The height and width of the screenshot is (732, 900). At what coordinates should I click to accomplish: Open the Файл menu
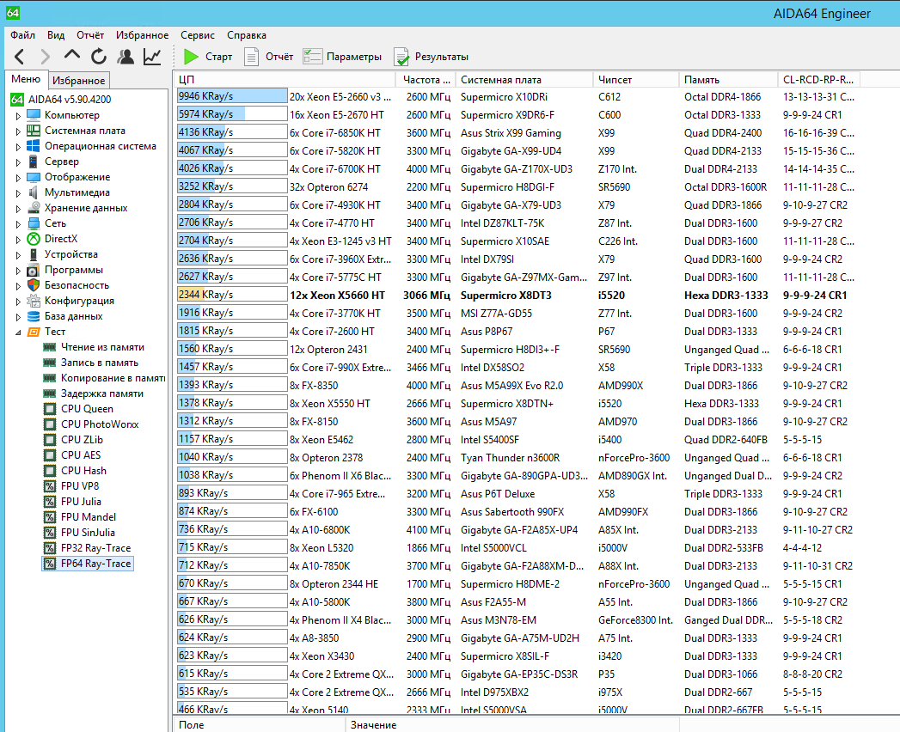coord(23,35)
